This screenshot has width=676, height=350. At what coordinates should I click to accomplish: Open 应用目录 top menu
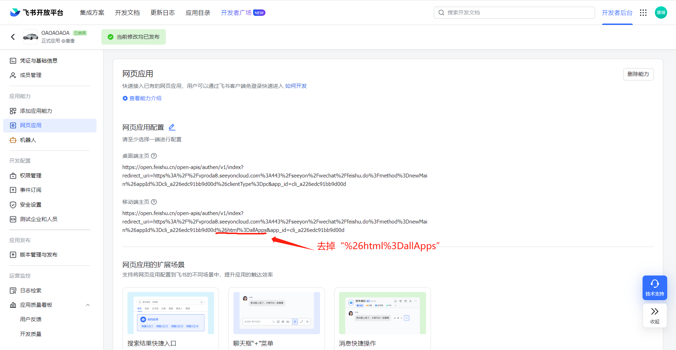(198, 13)
